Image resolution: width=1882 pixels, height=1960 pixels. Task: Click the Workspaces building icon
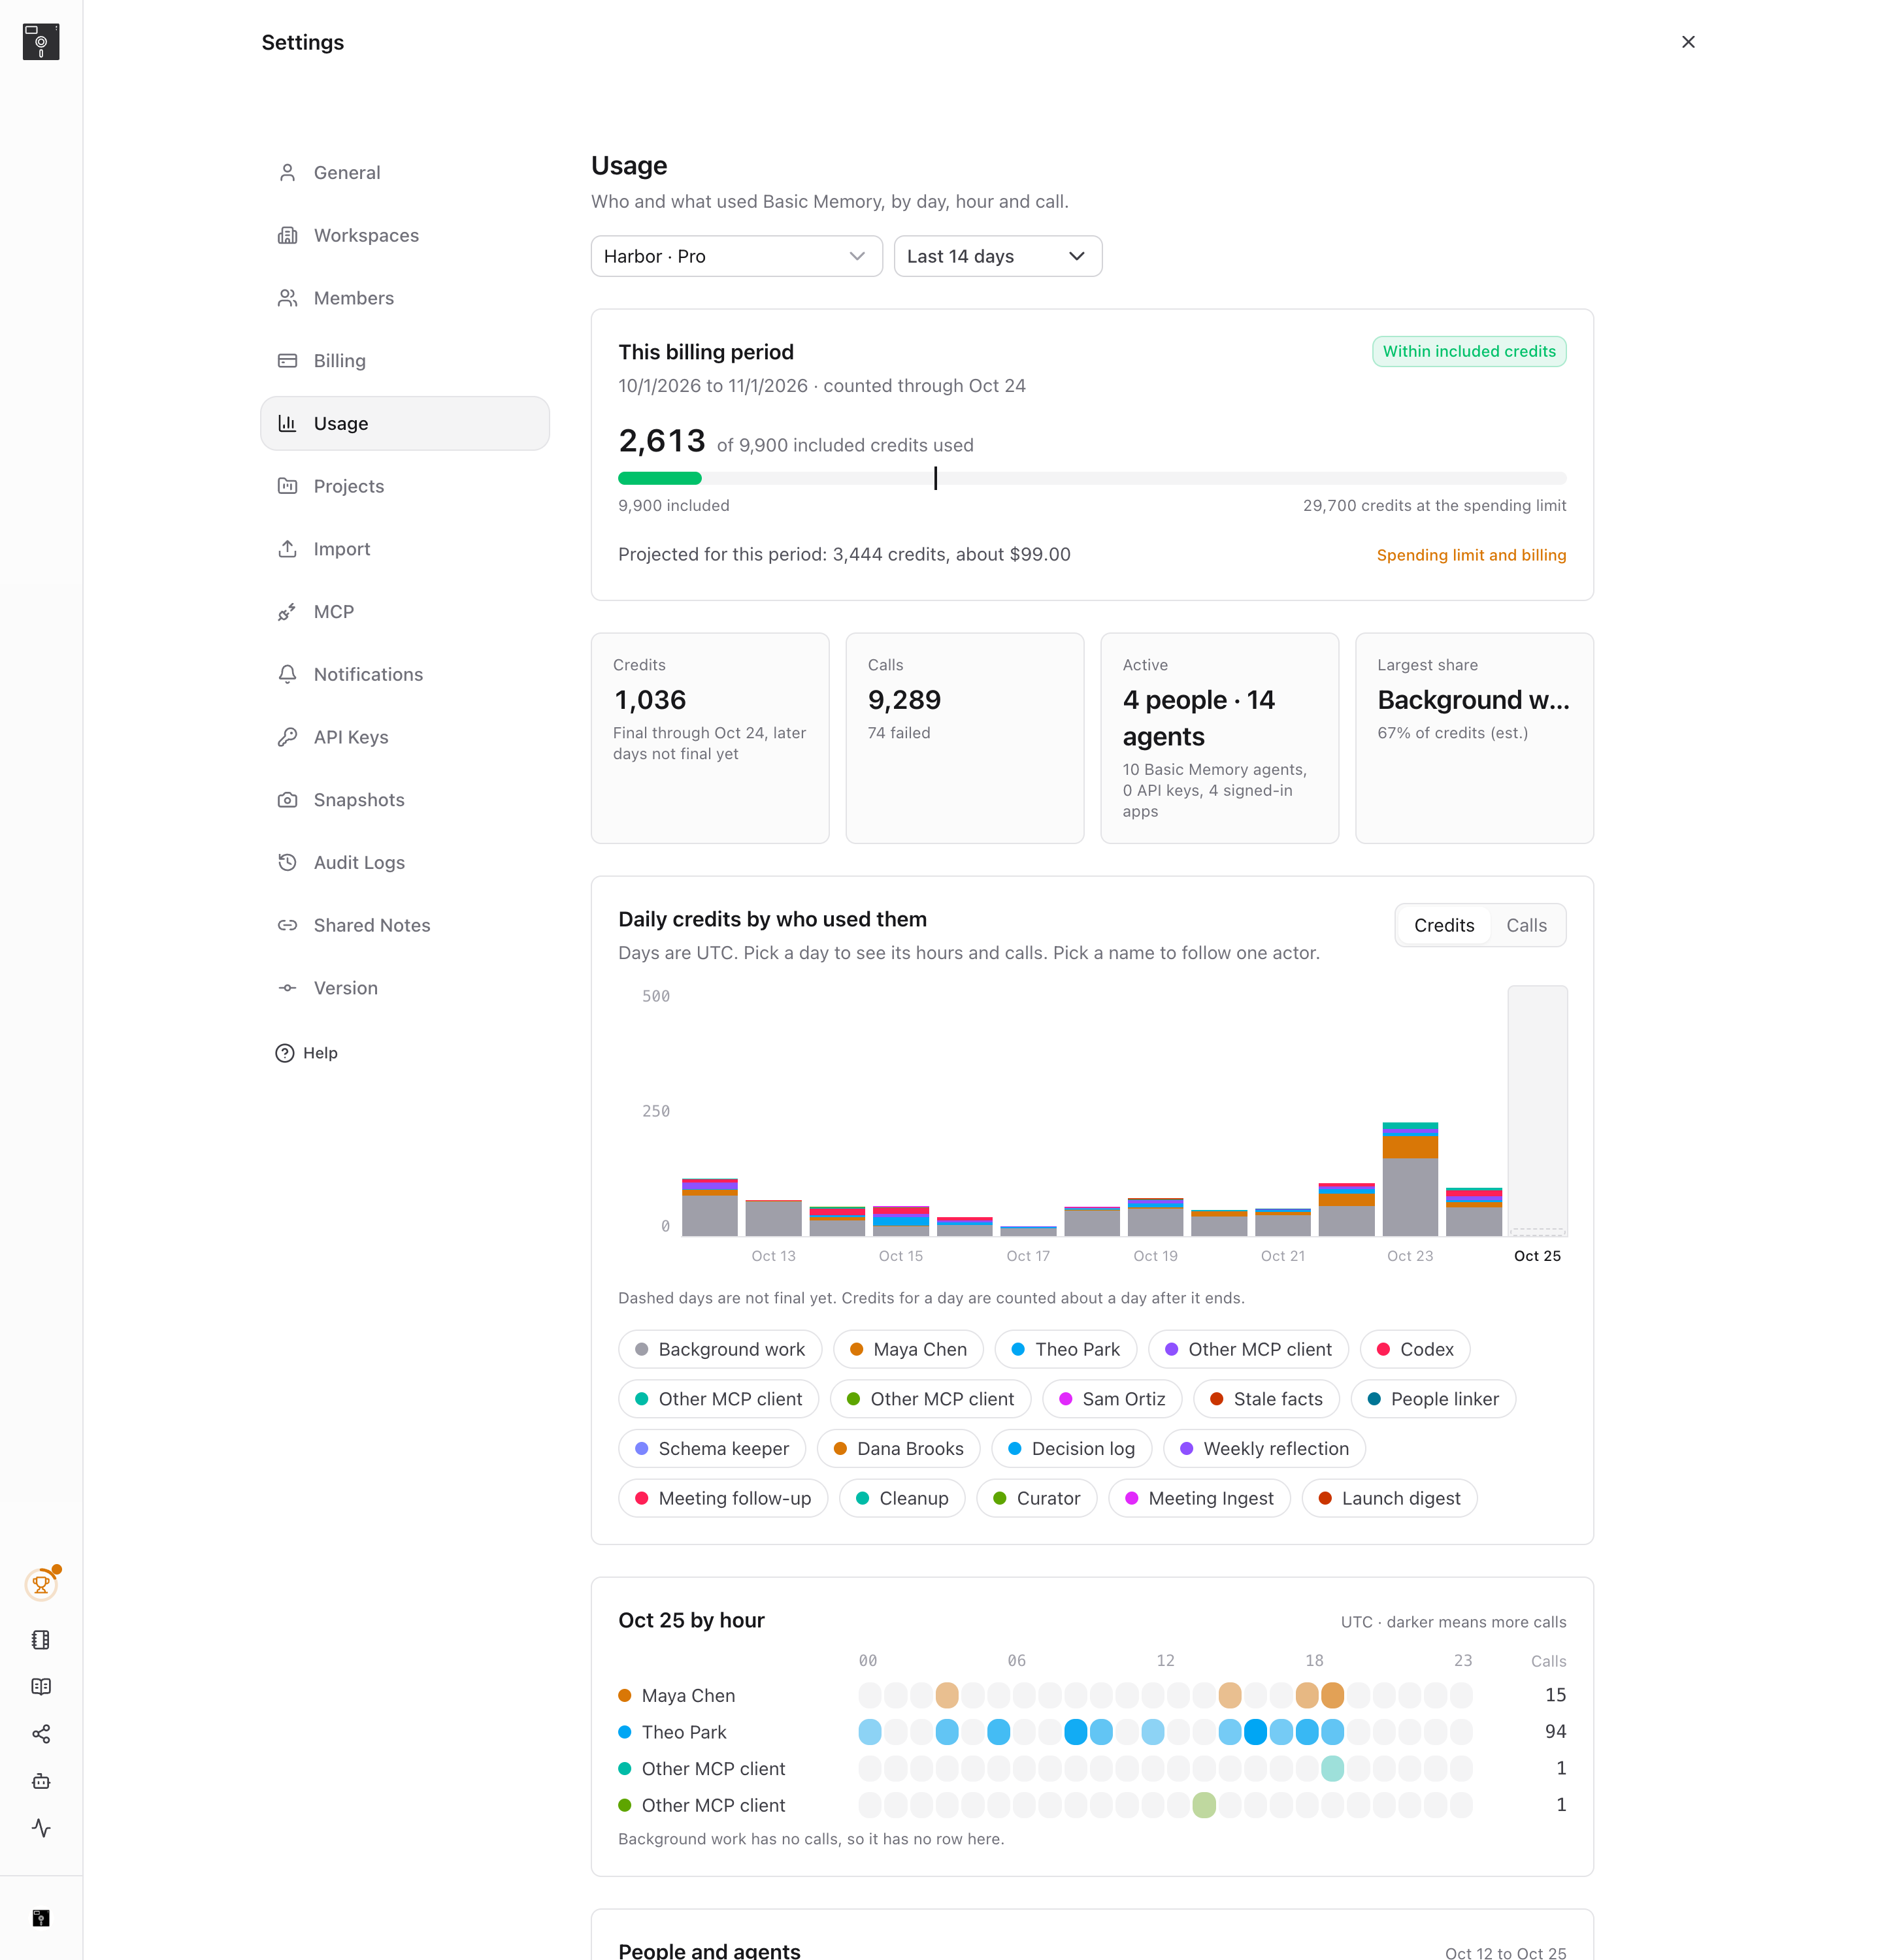point(287,235)
